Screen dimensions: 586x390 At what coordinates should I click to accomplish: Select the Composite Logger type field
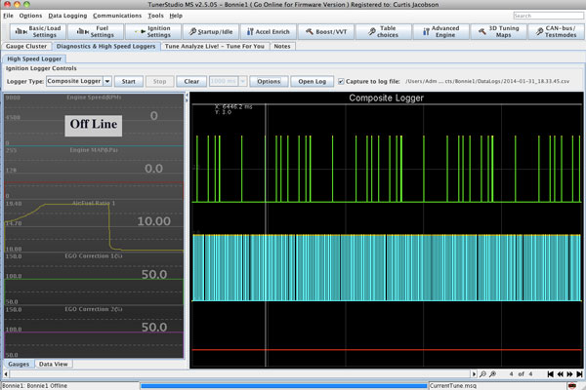[x=74, y=81]
